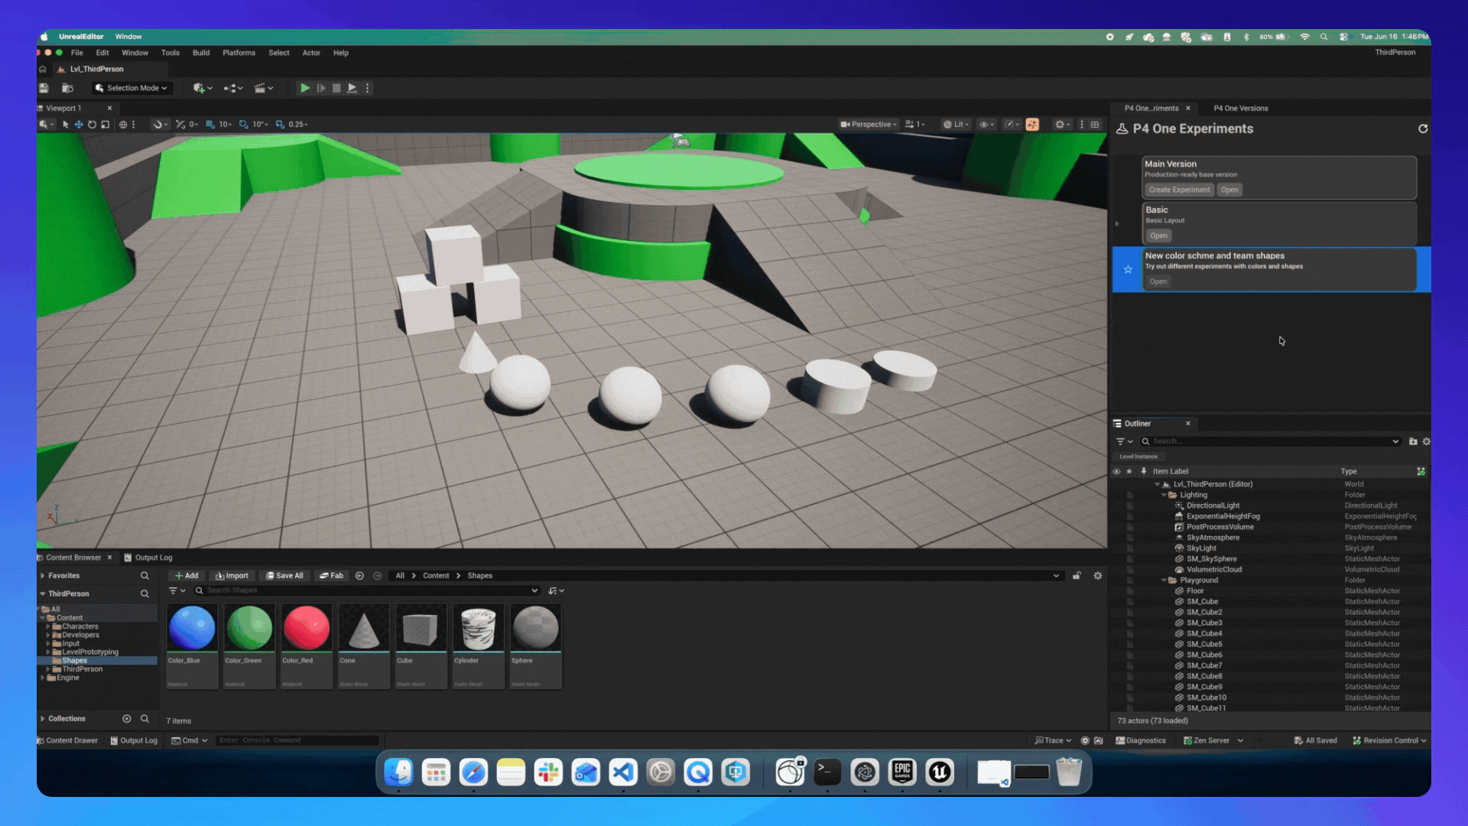The image size is (1468, 826).
Task: Open rotation snap 10° dropdown
Action: pyautogui.click(x=260, y=124)
